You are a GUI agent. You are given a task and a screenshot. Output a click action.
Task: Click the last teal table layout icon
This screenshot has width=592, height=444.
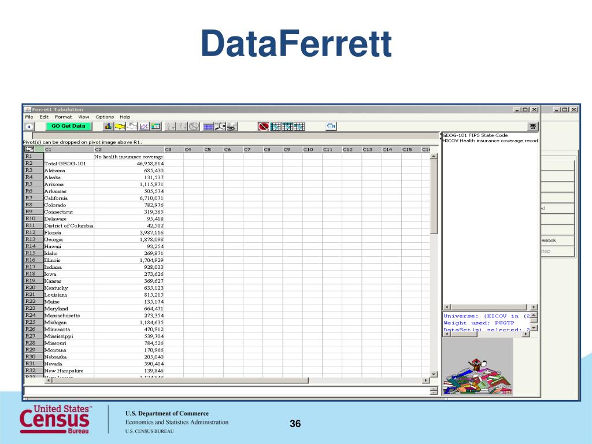[299, 127]
